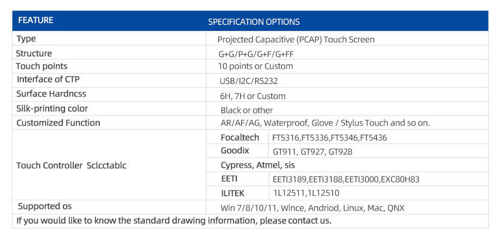Select the USB/I2C/RS232 value

249,81
